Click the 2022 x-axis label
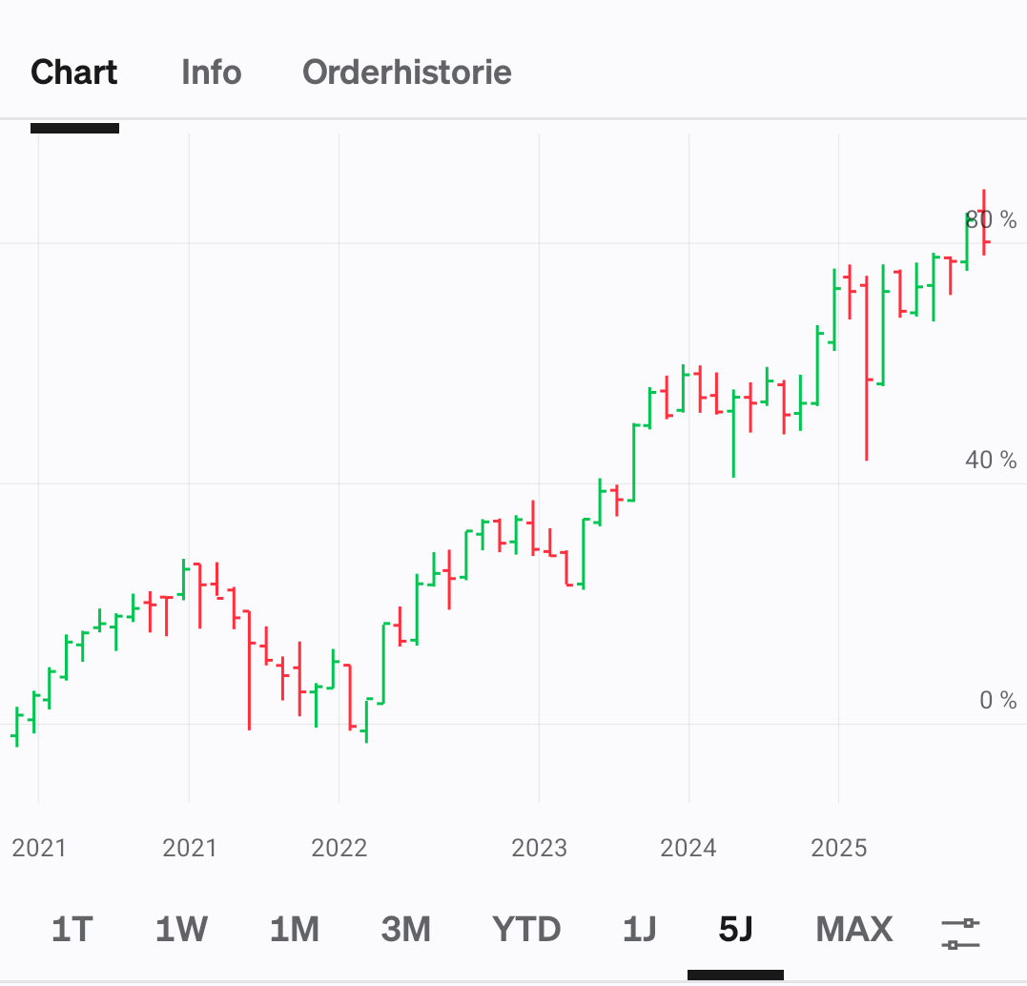 click(x=339, y=848)
